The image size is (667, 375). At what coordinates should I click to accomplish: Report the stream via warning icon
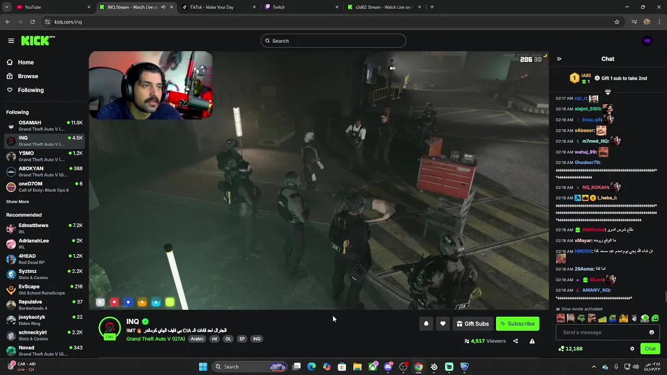[x=532, y=341]
